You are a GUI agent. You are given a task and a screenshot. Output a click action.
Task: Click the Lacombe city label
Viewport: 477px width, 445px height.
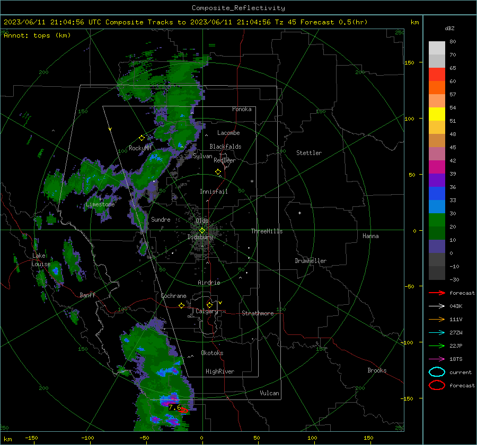point(228,133)
